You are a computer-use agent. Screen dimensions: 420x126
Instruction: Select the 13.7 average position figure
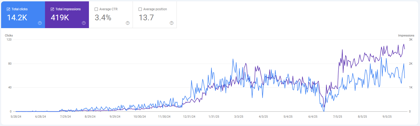[x=146, y=18]
